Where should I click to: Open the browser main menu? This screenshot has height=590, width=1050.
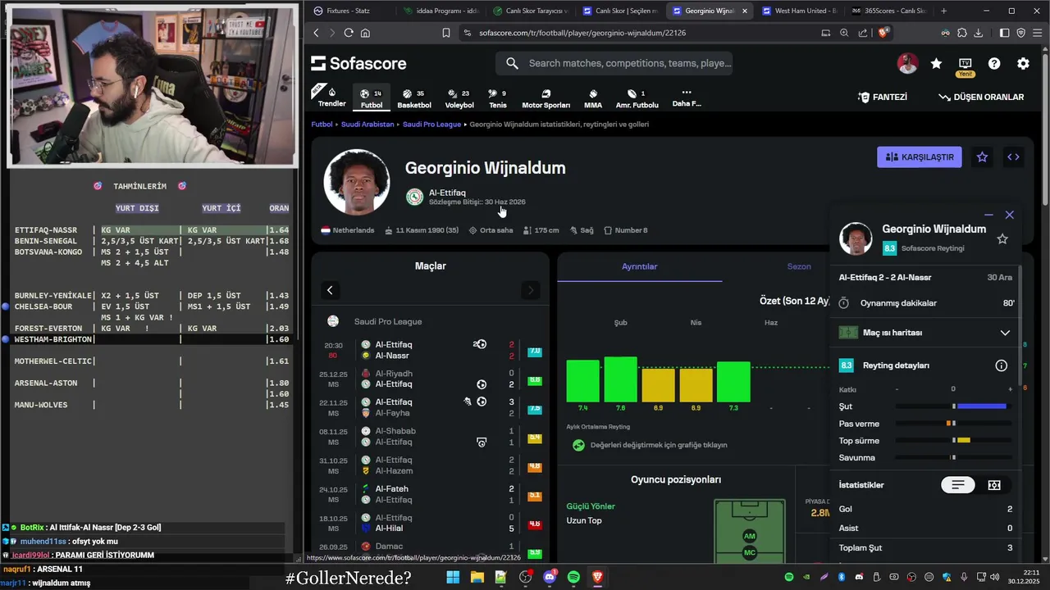[1037, 33]
